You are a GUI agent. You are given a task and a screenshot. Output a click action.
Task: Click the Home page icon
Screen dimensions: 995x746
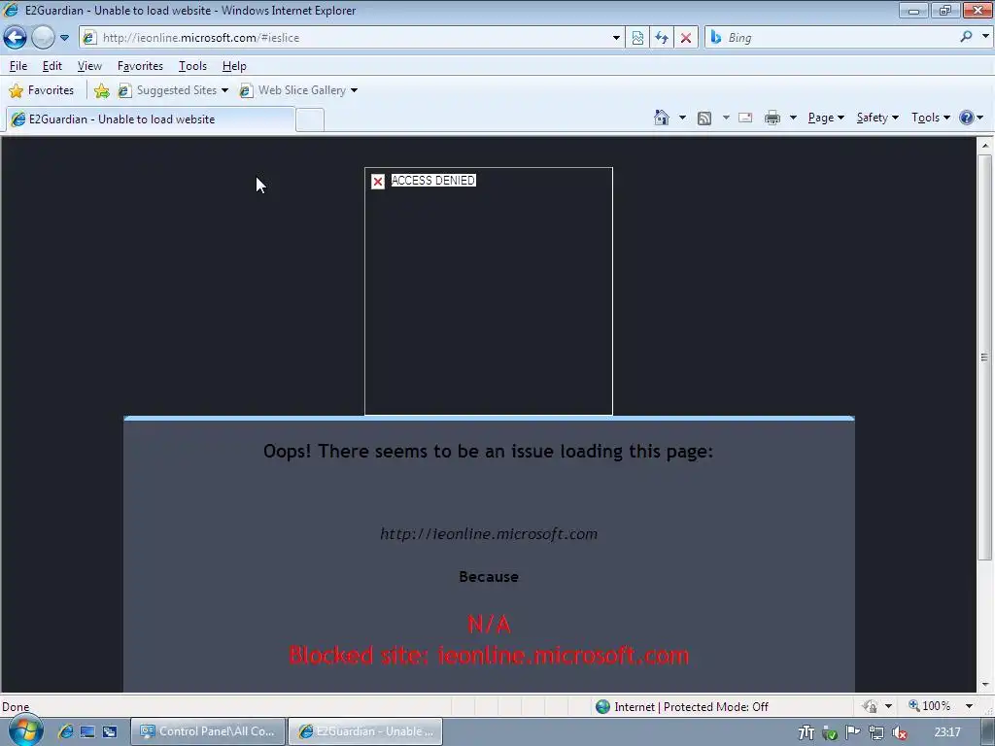click(661, 118)
